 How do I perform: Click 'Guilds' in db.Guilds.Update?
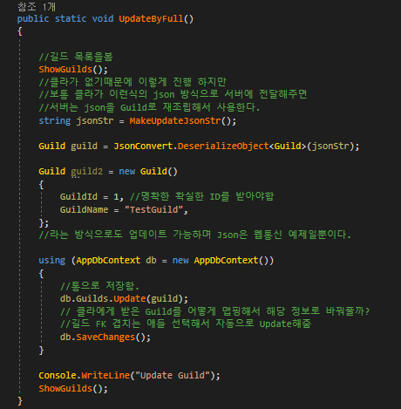(x=92, y=298)
